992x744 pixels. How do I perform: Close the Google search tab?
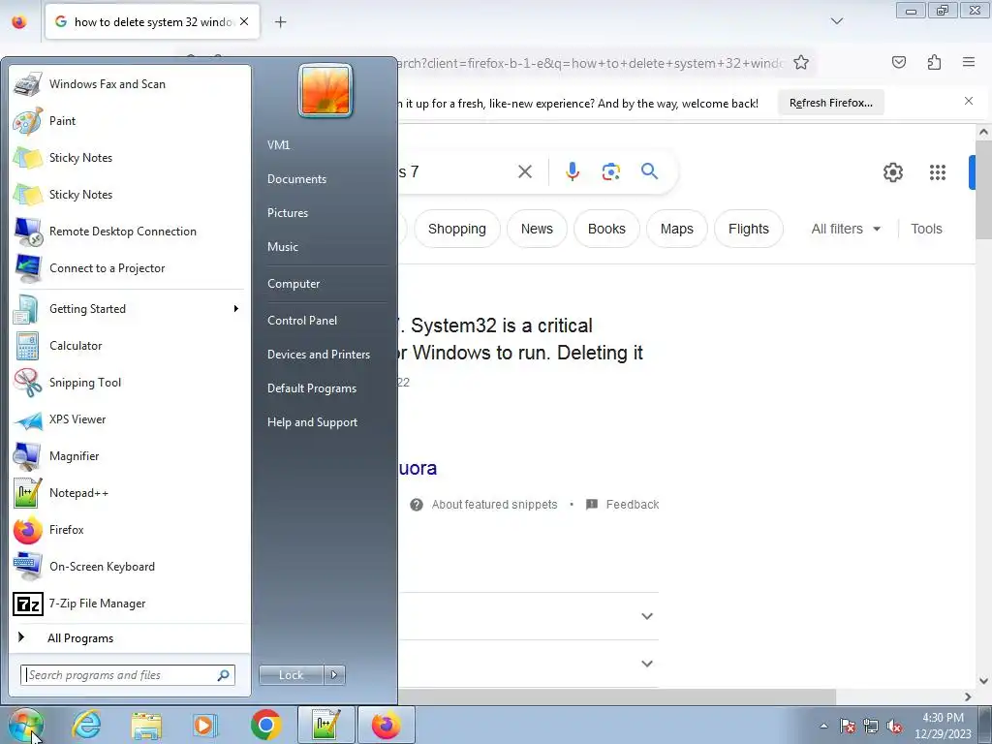(x=244, y=21)
